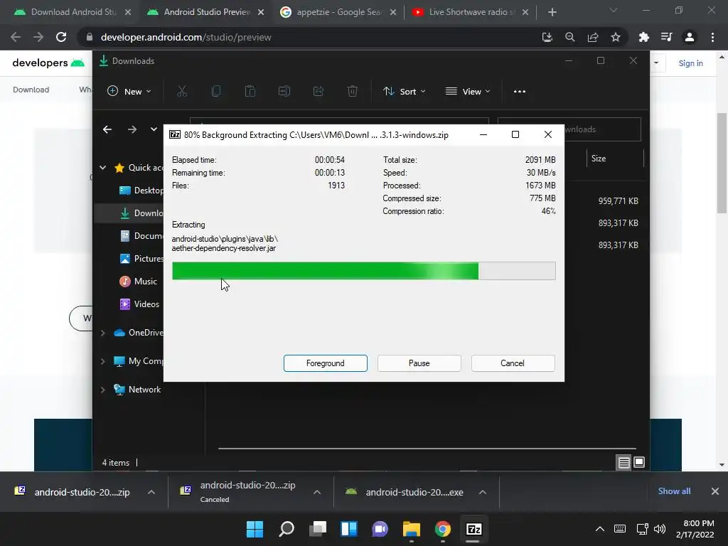Click install app icon in address bar
728x546 pixels.
(547, 37)
